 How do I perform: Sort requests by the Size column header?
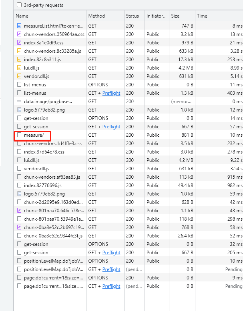175,16
